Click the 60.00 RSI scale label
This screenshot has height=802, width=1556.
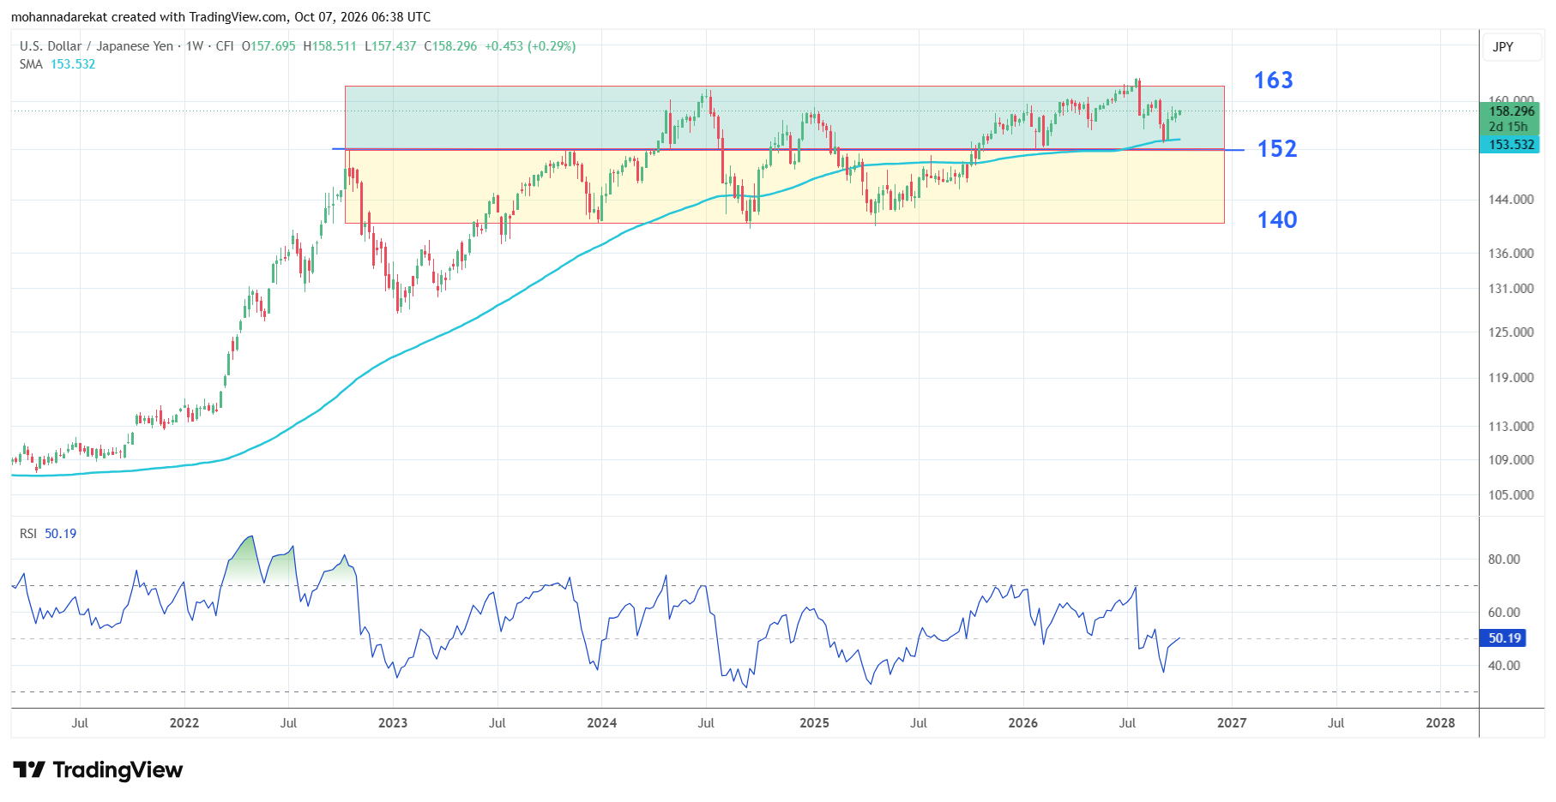(1504, 613)
